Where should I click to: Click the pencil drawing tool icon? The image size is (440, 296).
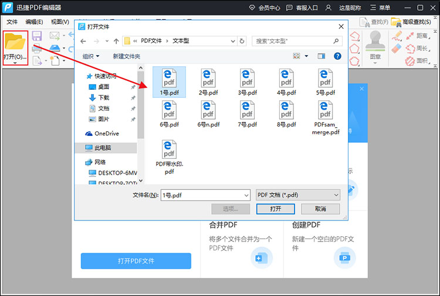click(x=397, y=36)
